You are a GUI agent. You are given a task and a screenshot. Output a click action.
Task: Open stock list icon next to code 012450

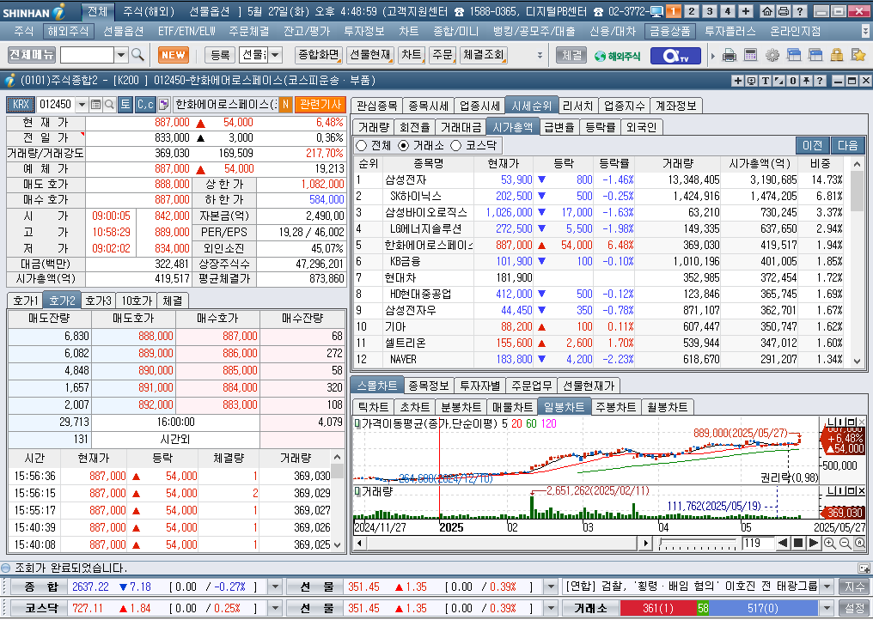point(95,104)
